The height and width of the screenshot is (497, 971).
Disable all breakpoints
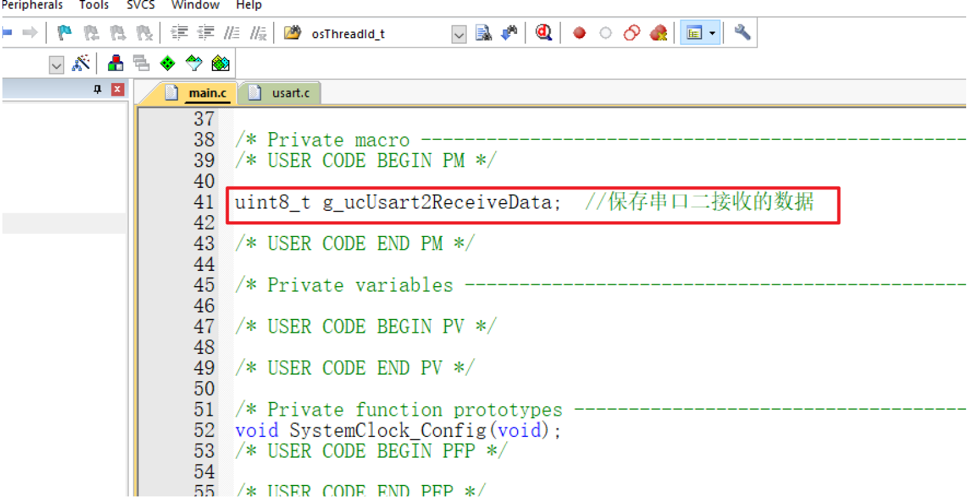point(632,33)
